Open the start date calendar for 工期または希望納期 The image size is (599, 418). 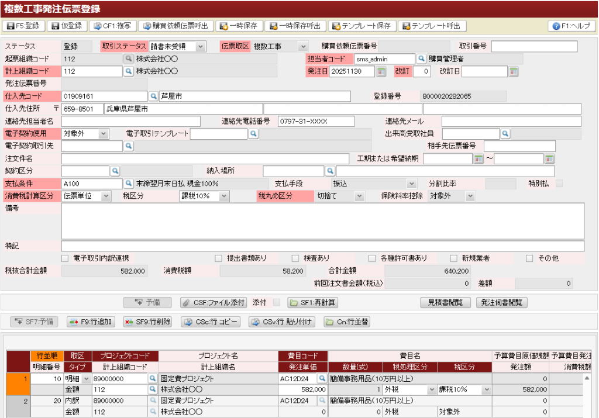(478, 158)
